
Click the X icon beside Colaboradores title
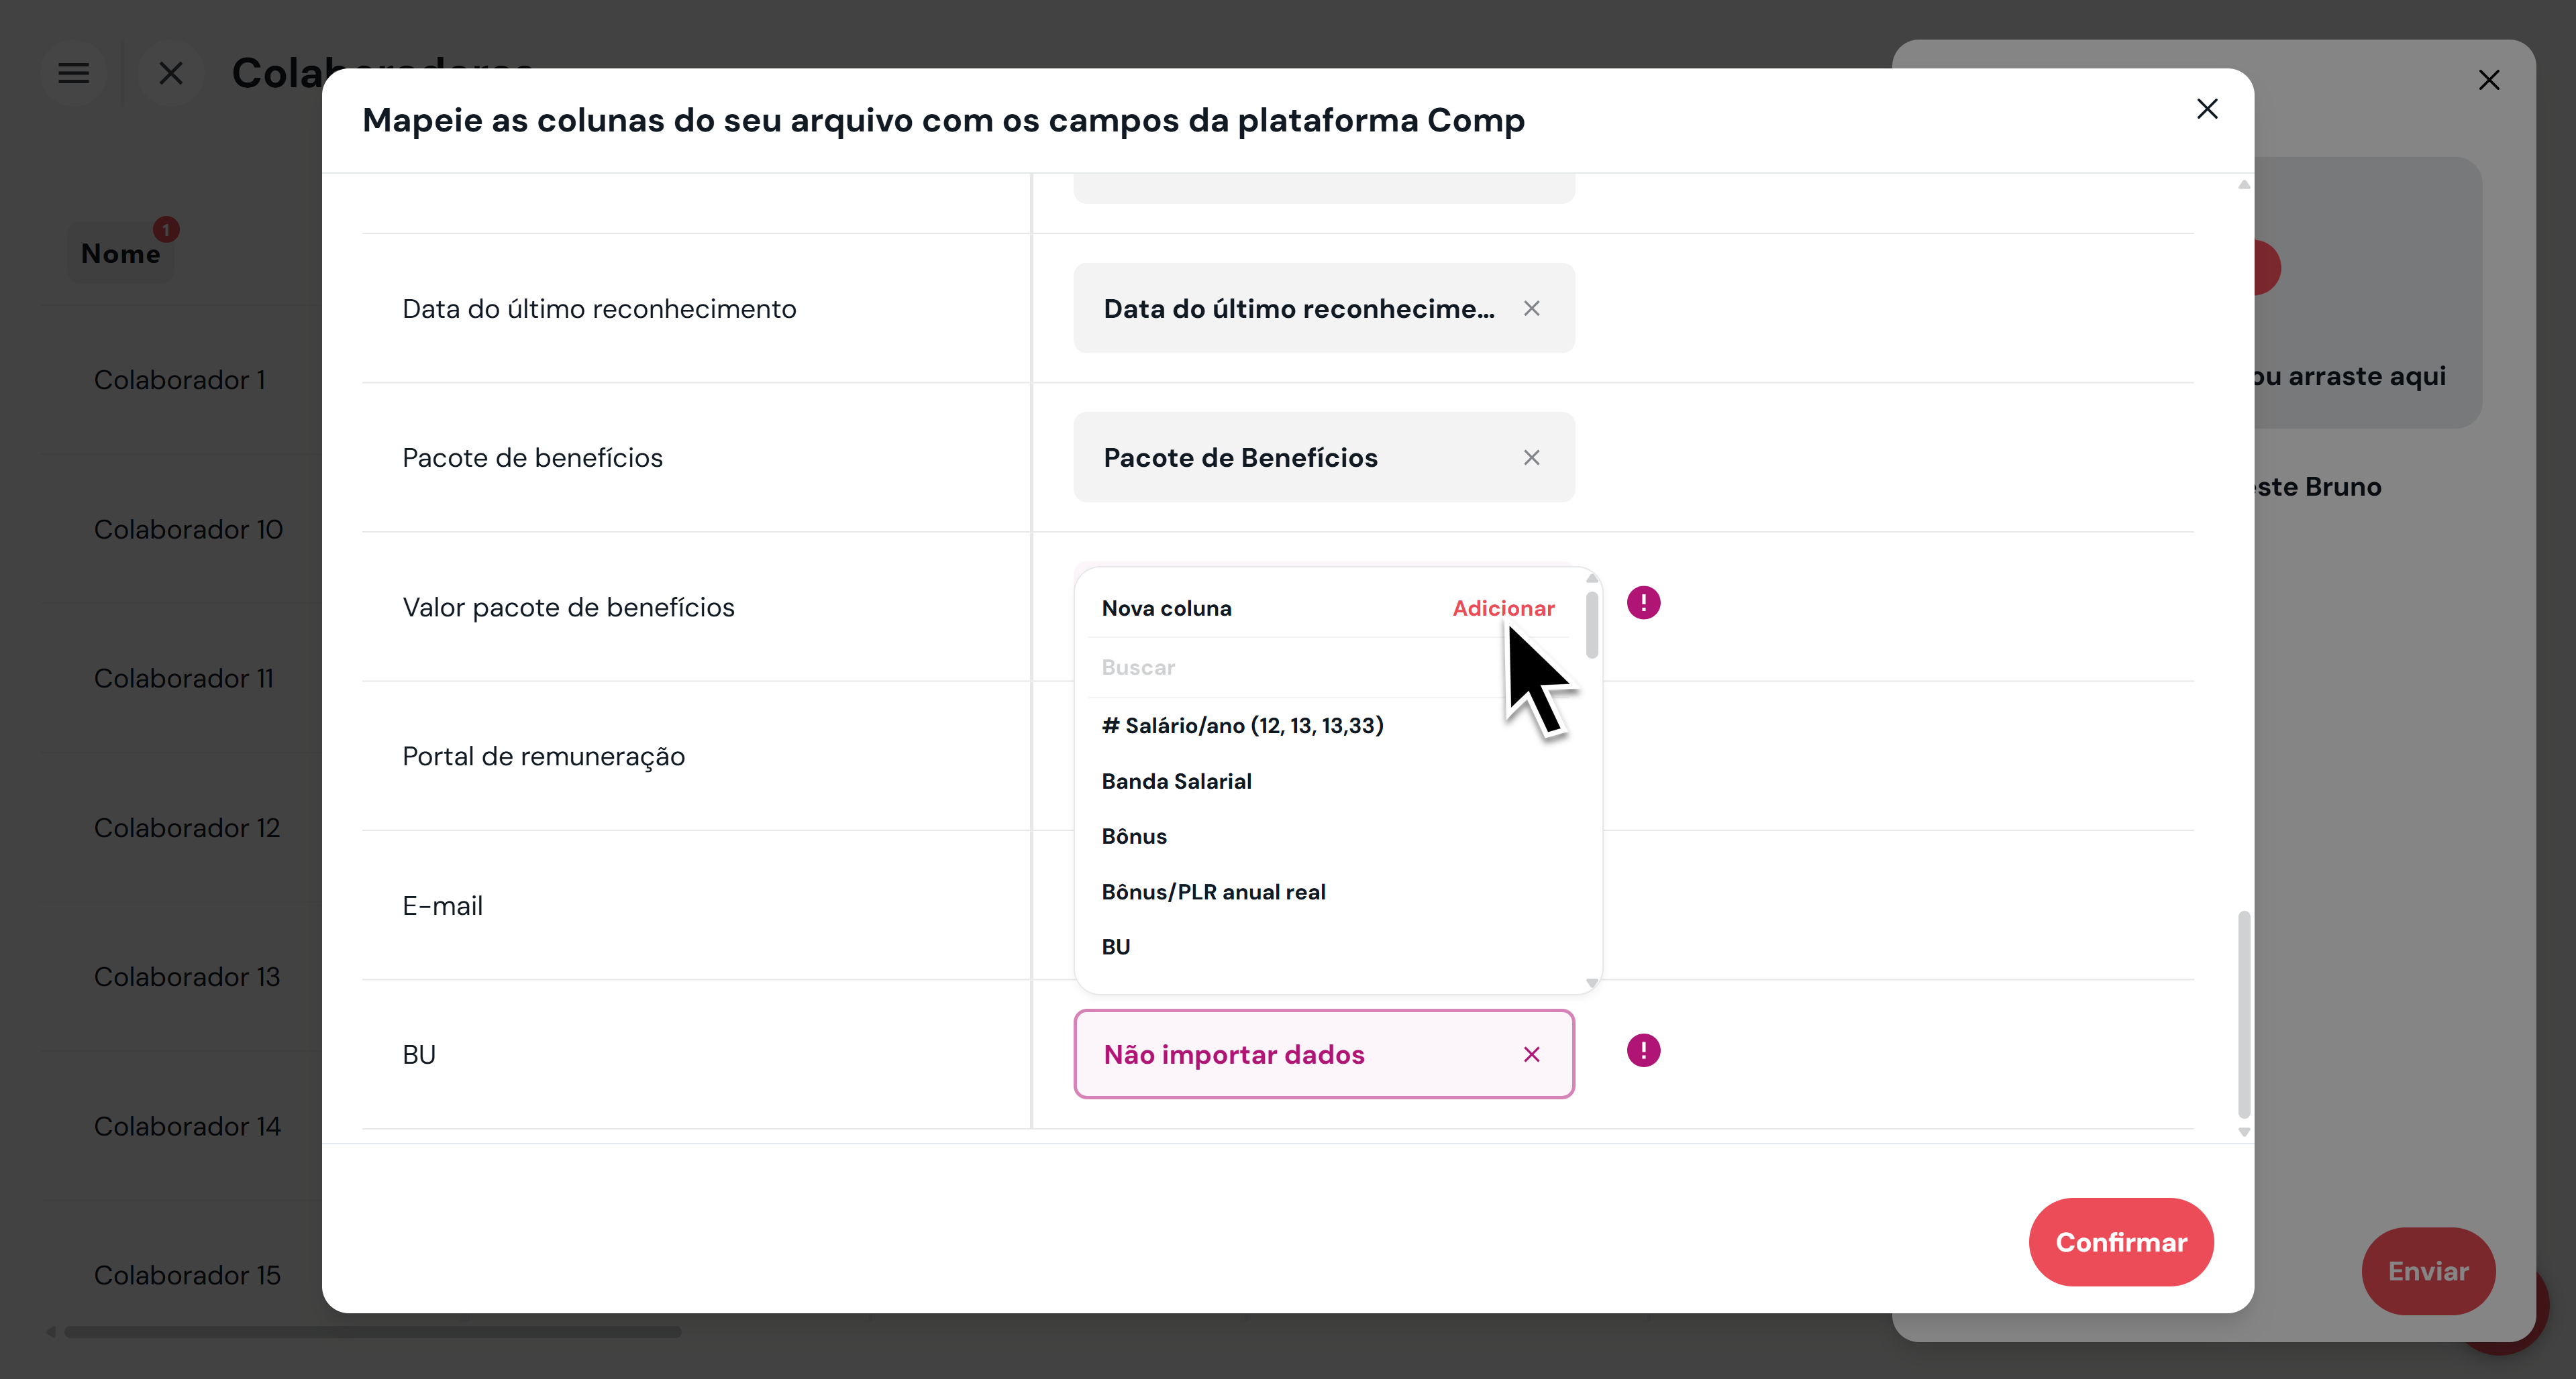[x=171, y=73]
